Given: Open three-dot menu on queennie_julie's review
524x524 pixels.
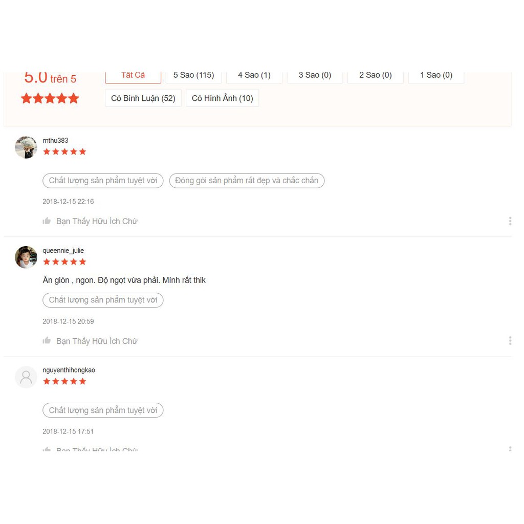Looking at the screenshot, I should [510, 340].
